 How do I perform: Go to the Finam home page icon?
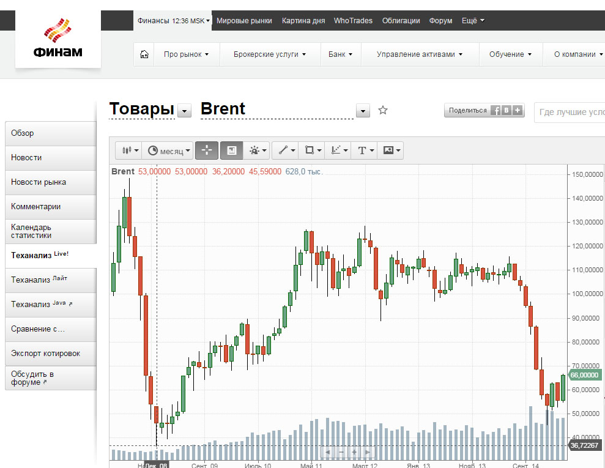pos(144,54)
